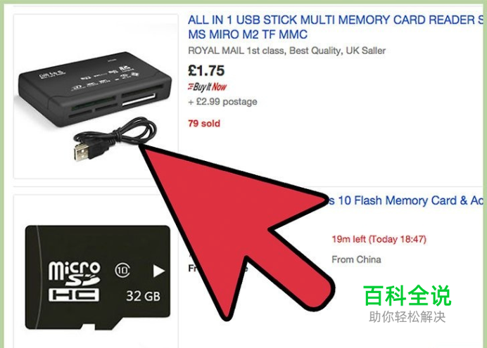Click the green 百科全说 watermark logo
Screen dimensions: 487x348
pos(407,295)
